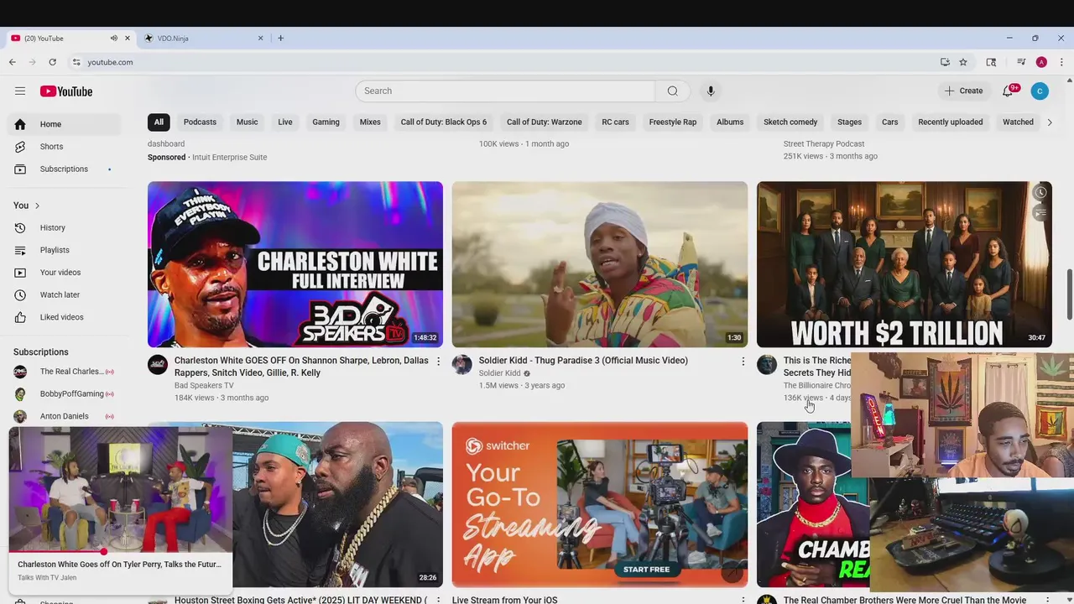Select the Podcasts filter chip
This screenshot has width=1074, height=604.
click(200, 122)
